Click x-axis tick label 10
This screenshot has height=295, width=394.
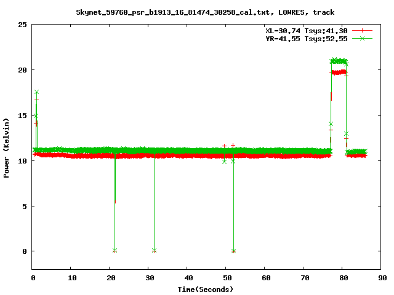click(x=72, y=278)
